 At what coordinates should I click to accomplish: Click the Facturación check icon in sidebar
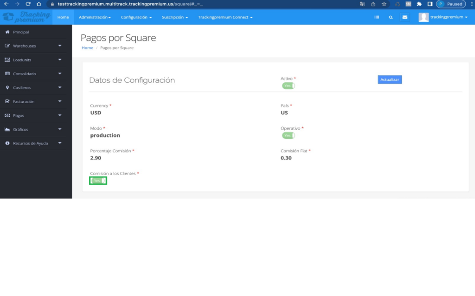click(x=7, y=101)
